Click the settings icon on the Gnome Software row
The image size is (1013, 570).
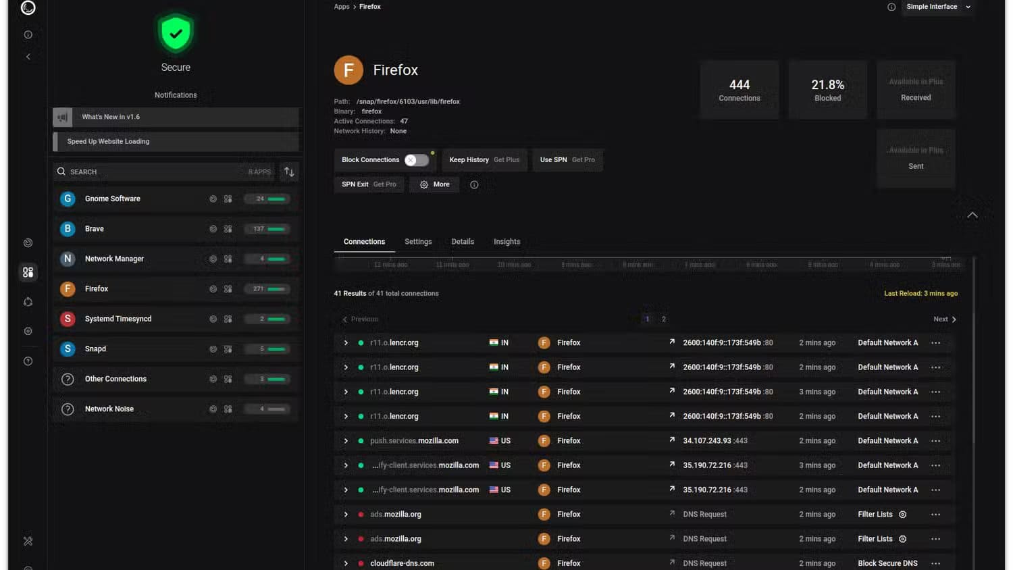tap(213, 199)
